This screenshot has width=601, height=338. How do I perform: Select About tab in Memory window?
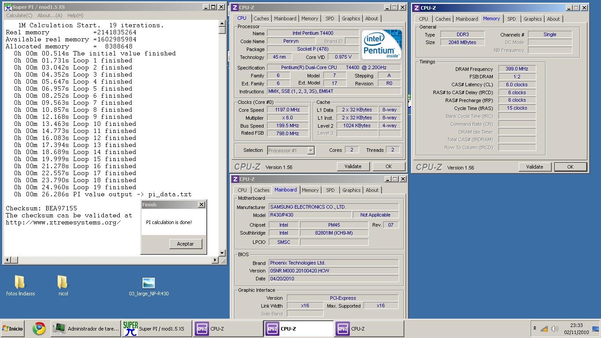553,19
